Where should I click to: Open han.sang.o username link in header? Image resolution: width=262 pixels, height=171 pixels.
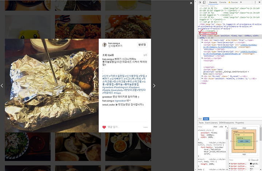point(114,43)
